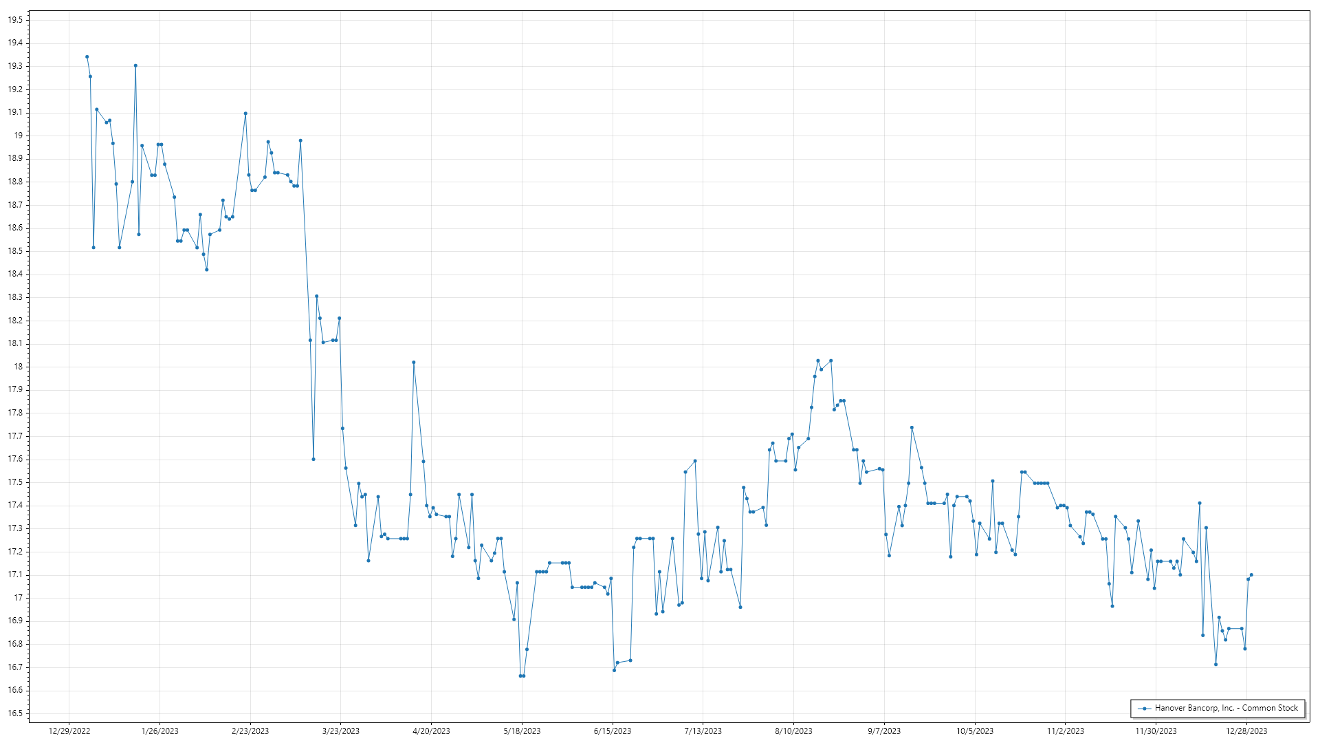1320x743 pixels.
Task: Click the 17.5 y-axis value label
Action: (x=15, y=482)
